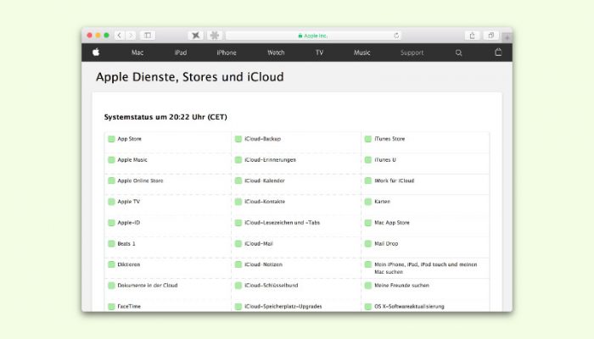
Task: Go back with the Safari back arrow
Action: tap(120, 36)
